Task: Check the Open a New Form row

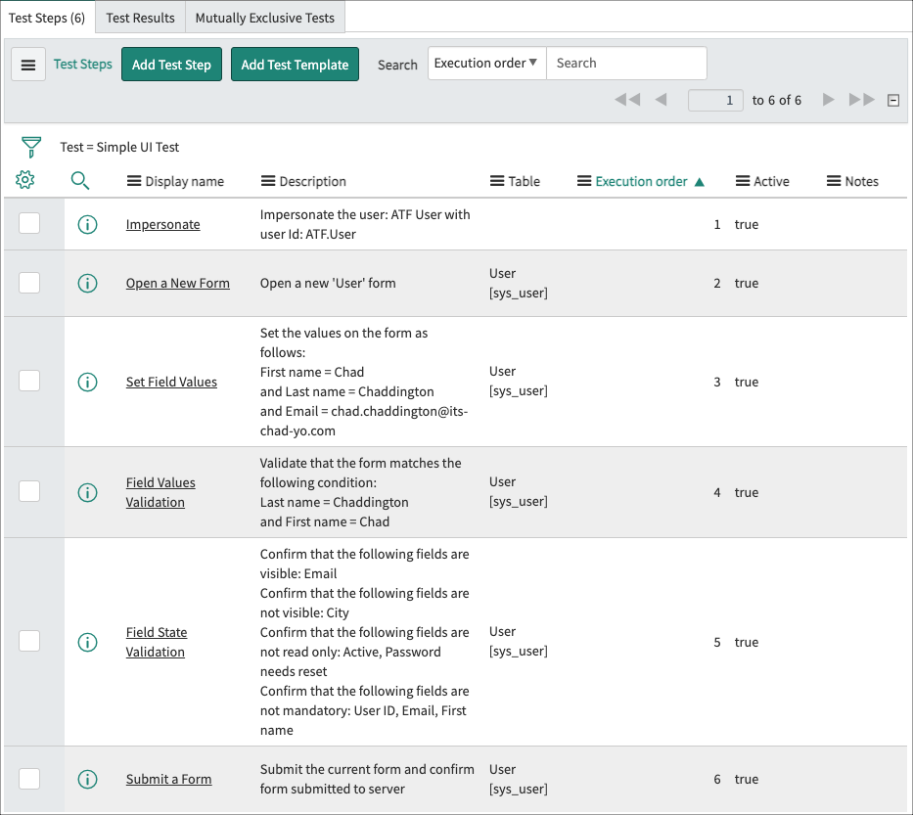Action: (x=29, y=283)
